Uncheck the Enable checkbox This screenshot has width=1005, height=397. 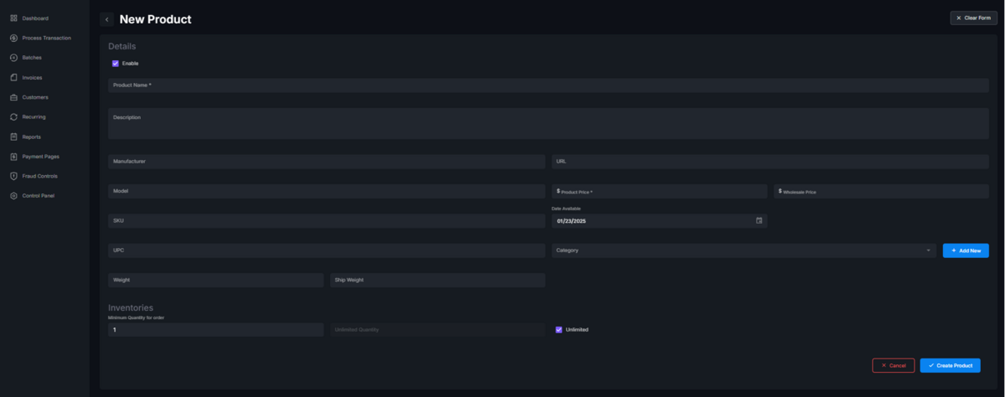point(116,64)
